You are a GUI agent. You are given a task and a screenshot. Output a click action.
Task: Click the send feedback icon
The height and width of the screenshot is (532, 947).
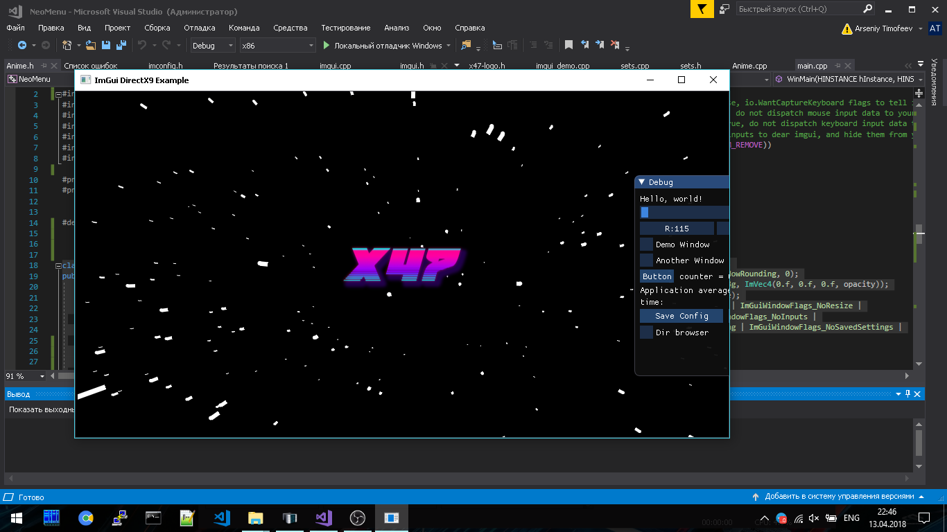pyautogui.click(x=724, y=9)
